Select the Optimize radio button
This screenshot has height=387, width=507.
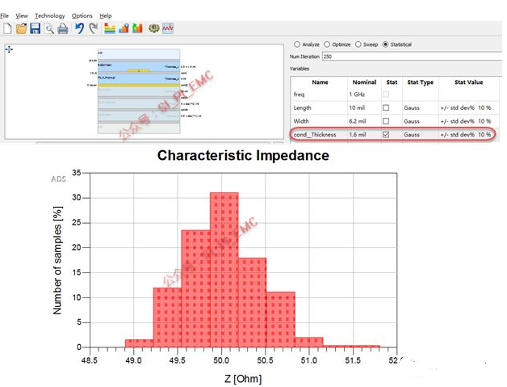327,44
